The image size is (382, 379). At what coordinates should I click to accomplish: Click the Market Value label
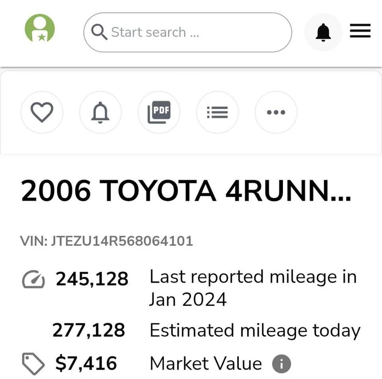[206, 363]
